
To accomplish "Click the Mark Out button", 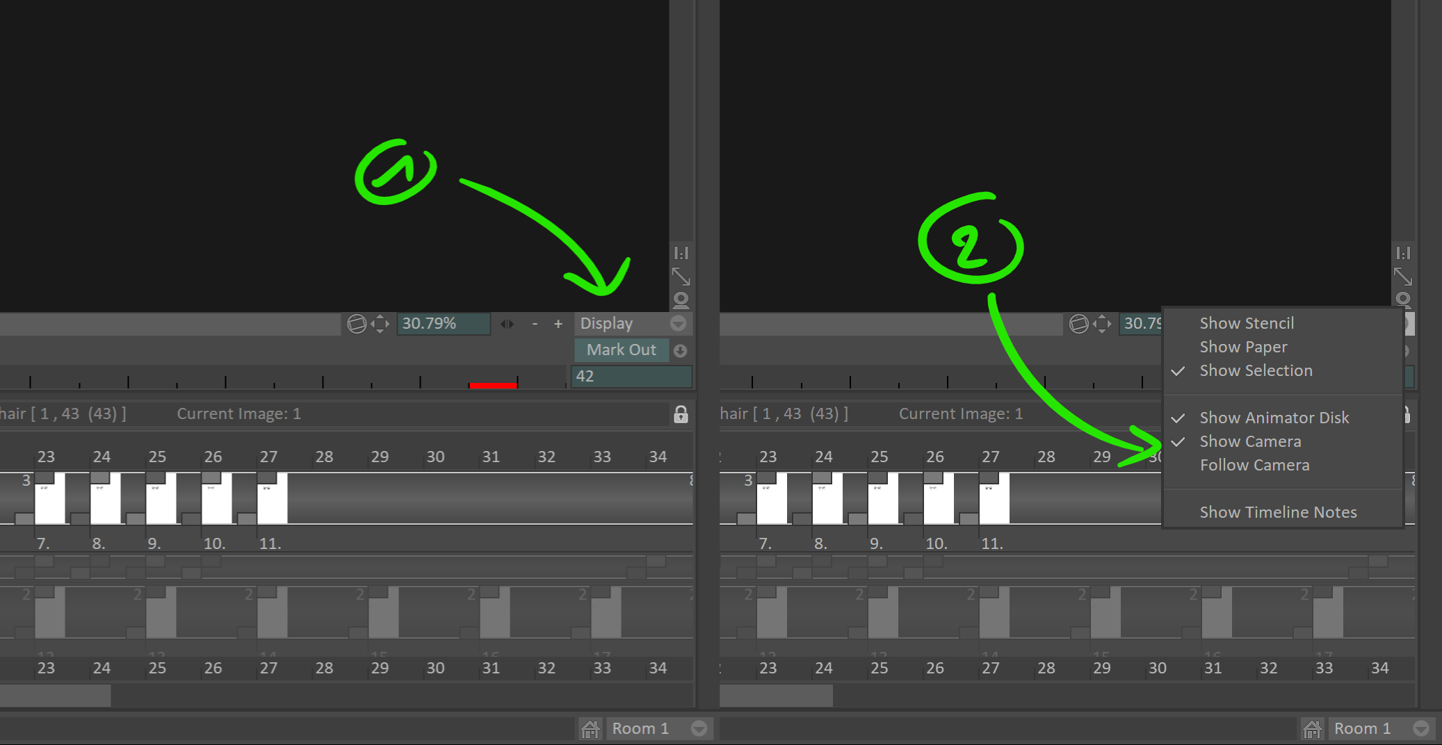I will [x=622, y=350].
